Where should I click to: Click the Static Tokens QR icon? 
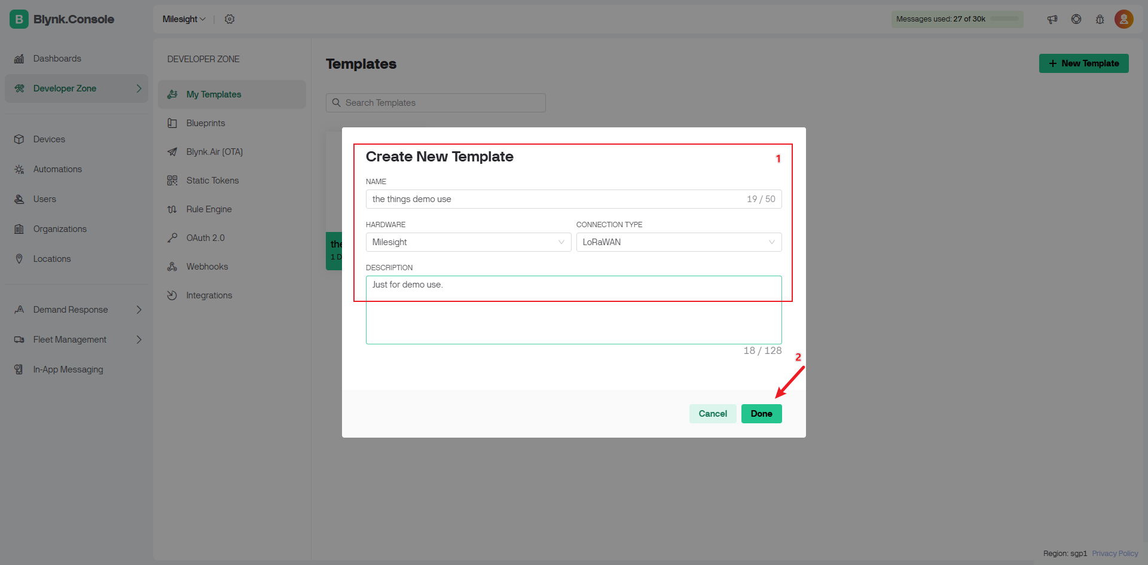click(172, 181)
